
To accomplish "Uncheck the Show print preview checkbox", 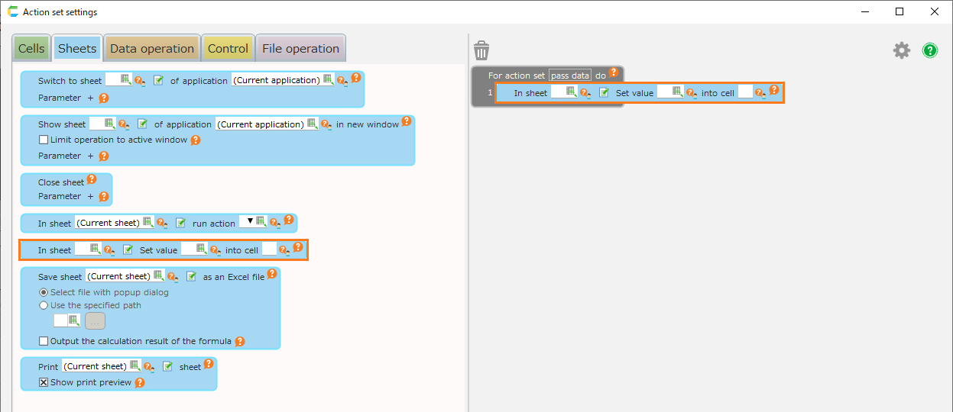I will [x=44, y=382].
